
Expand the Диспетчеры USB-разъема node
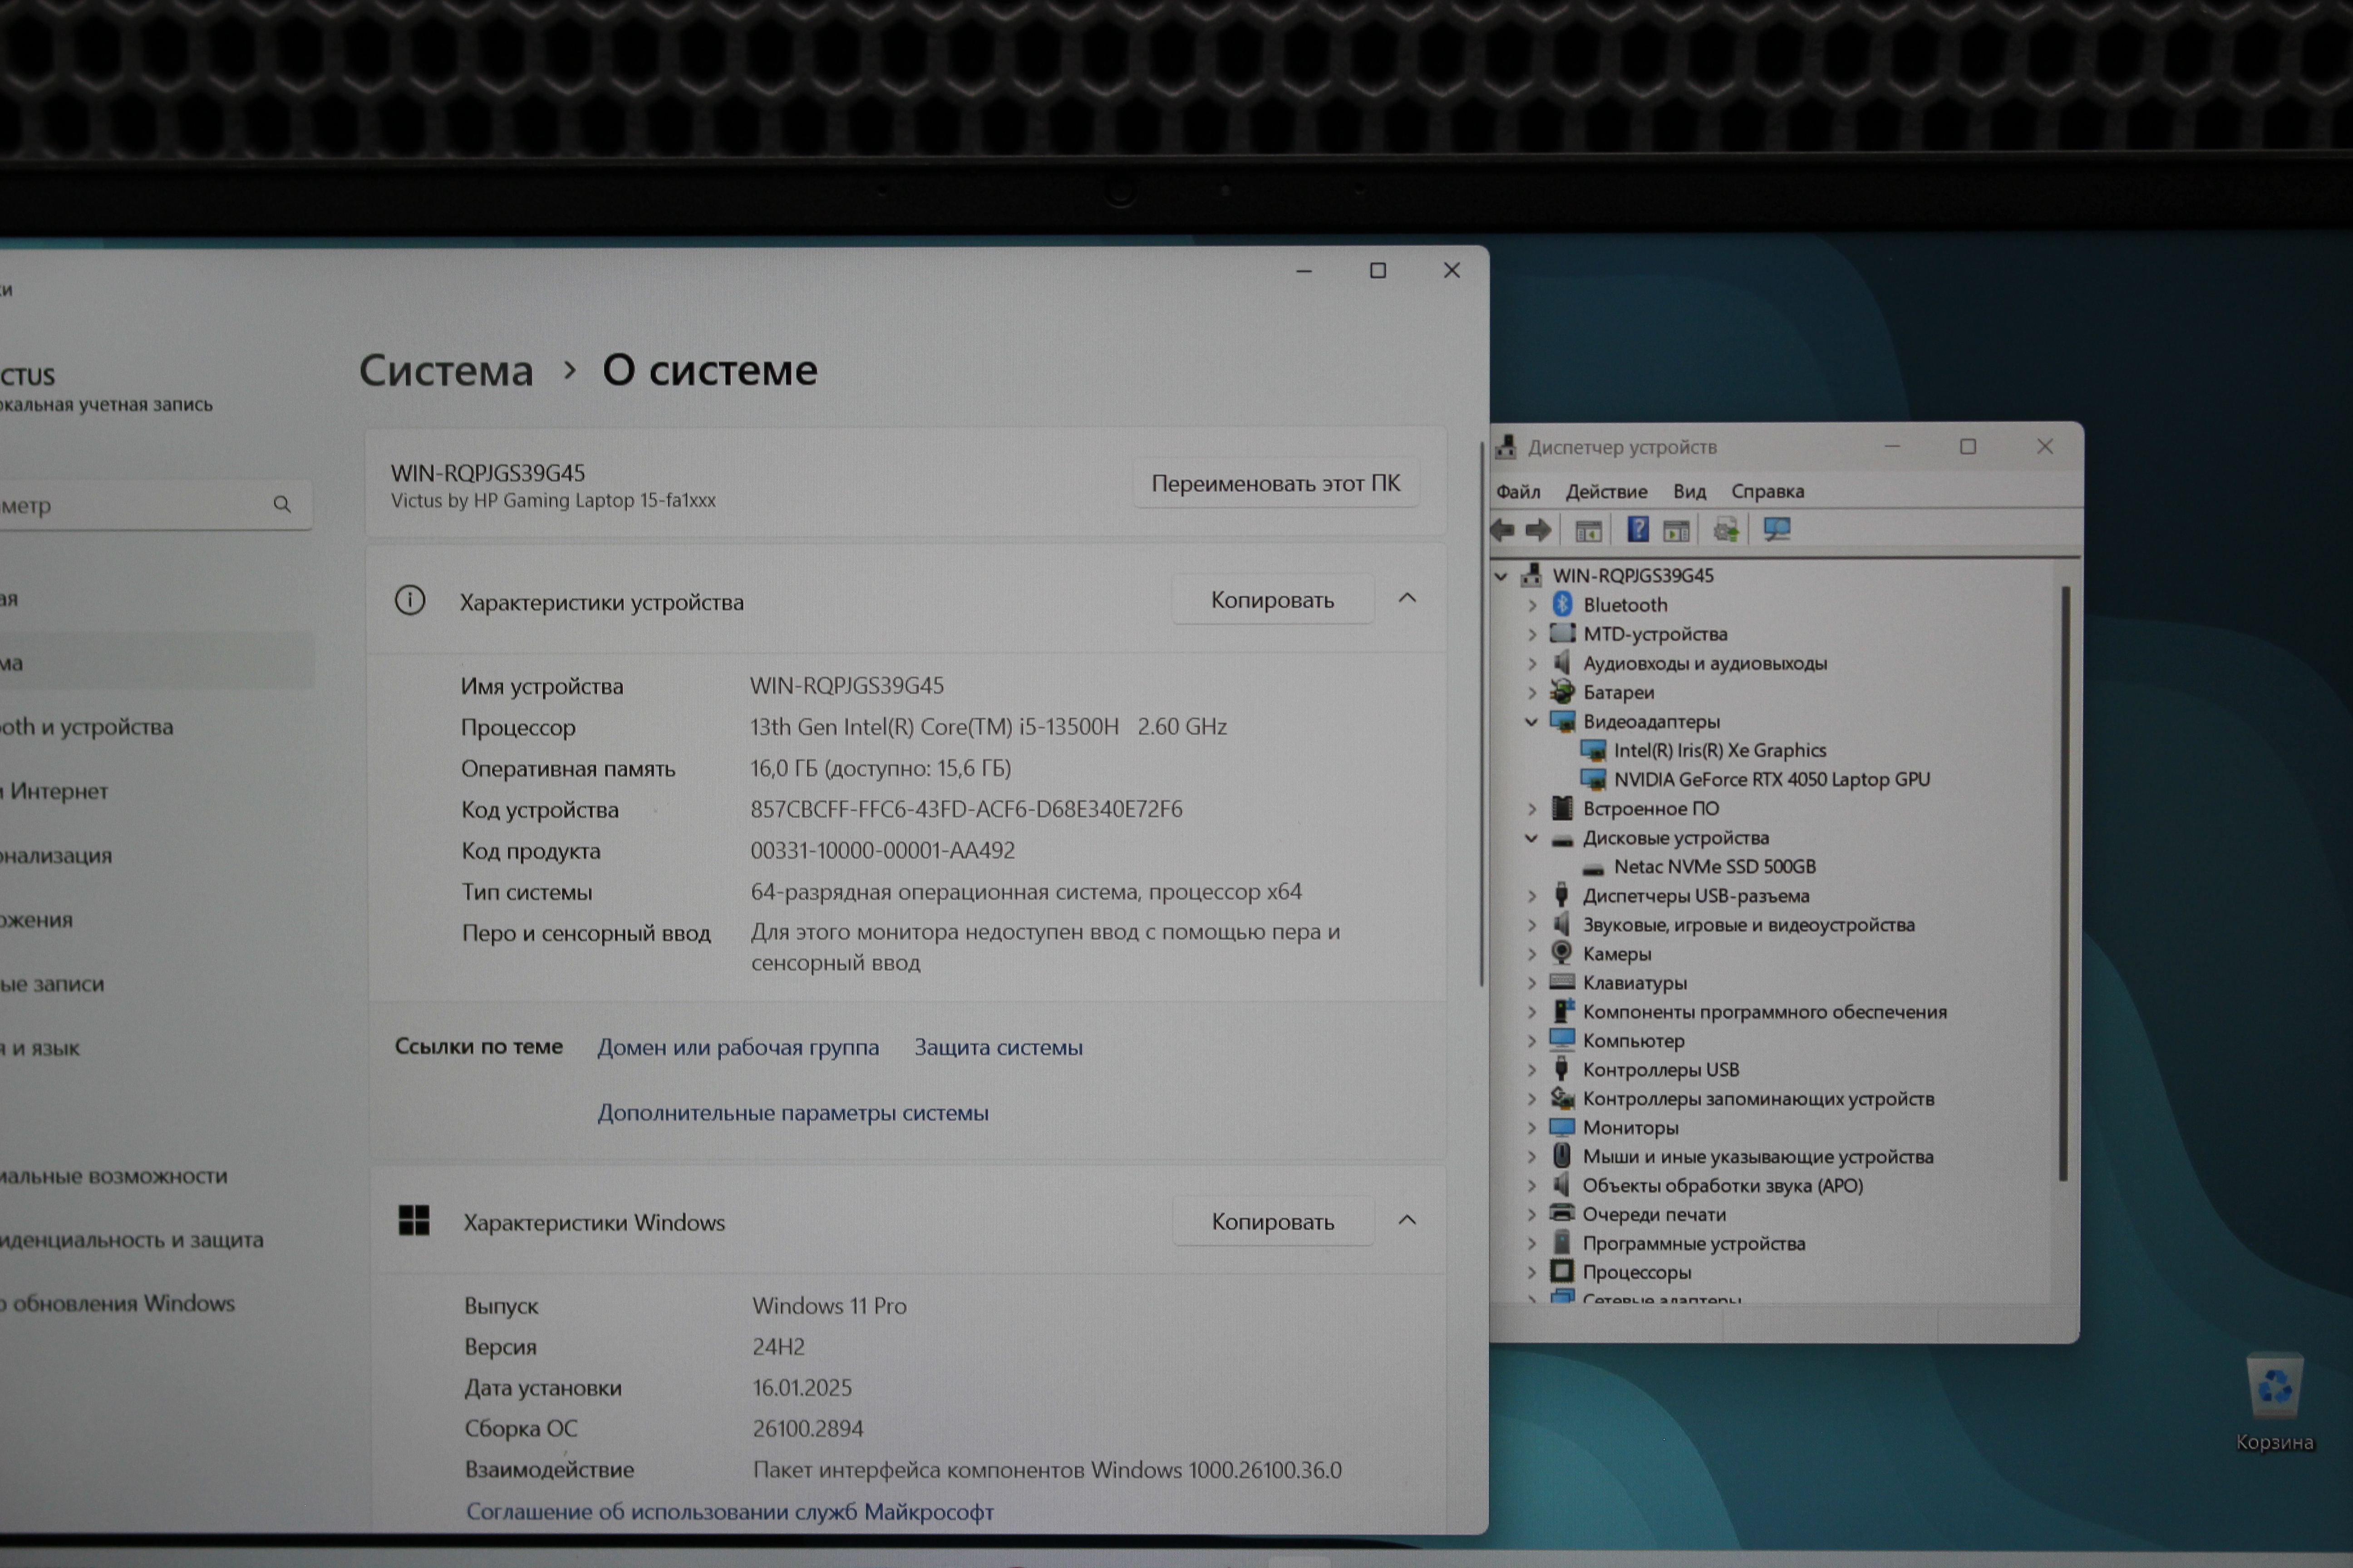pos(1531,896)
